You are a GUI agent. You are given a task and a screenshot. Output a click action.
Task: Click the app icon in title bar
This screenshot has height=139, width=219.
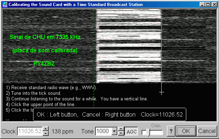pyautogui.click(x=5, y=5)
